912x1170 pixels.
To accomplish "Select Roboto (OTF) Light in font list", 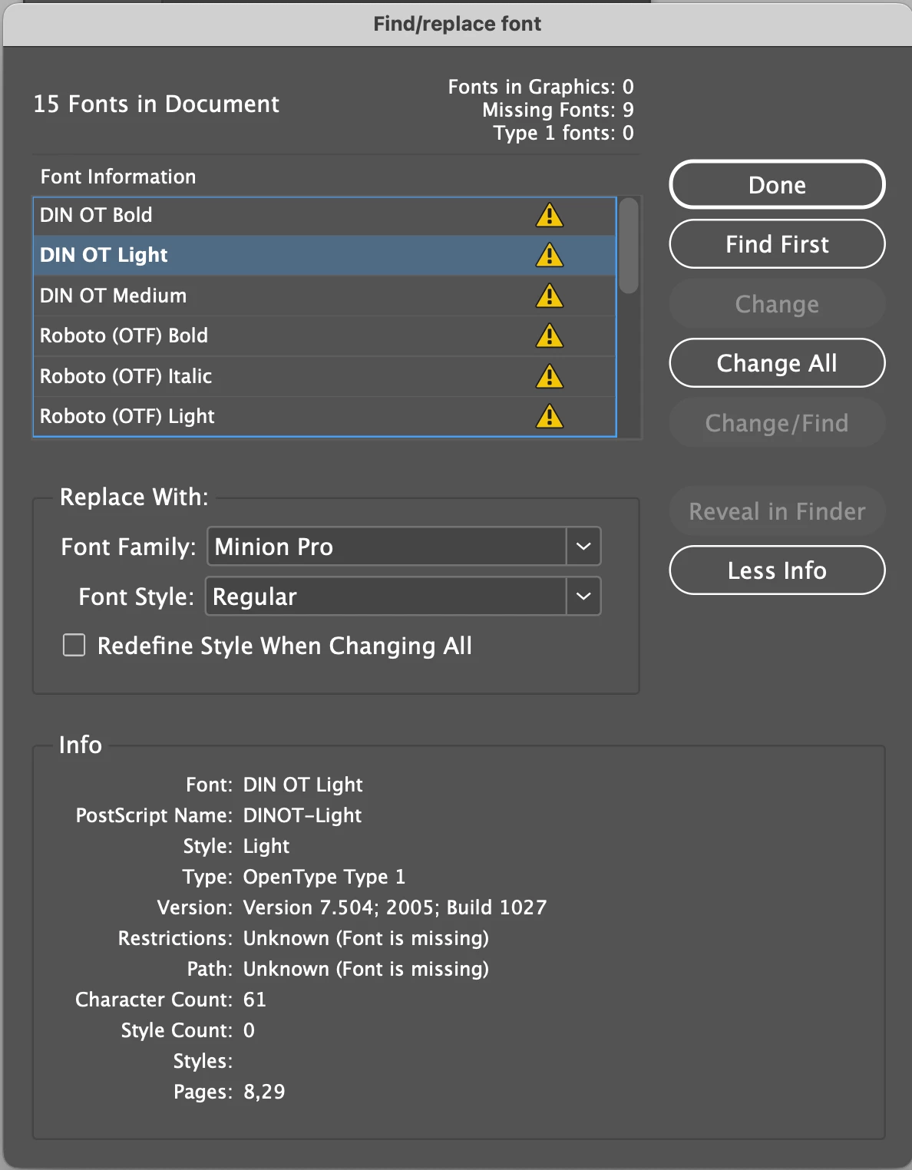I will coord(325,416).
